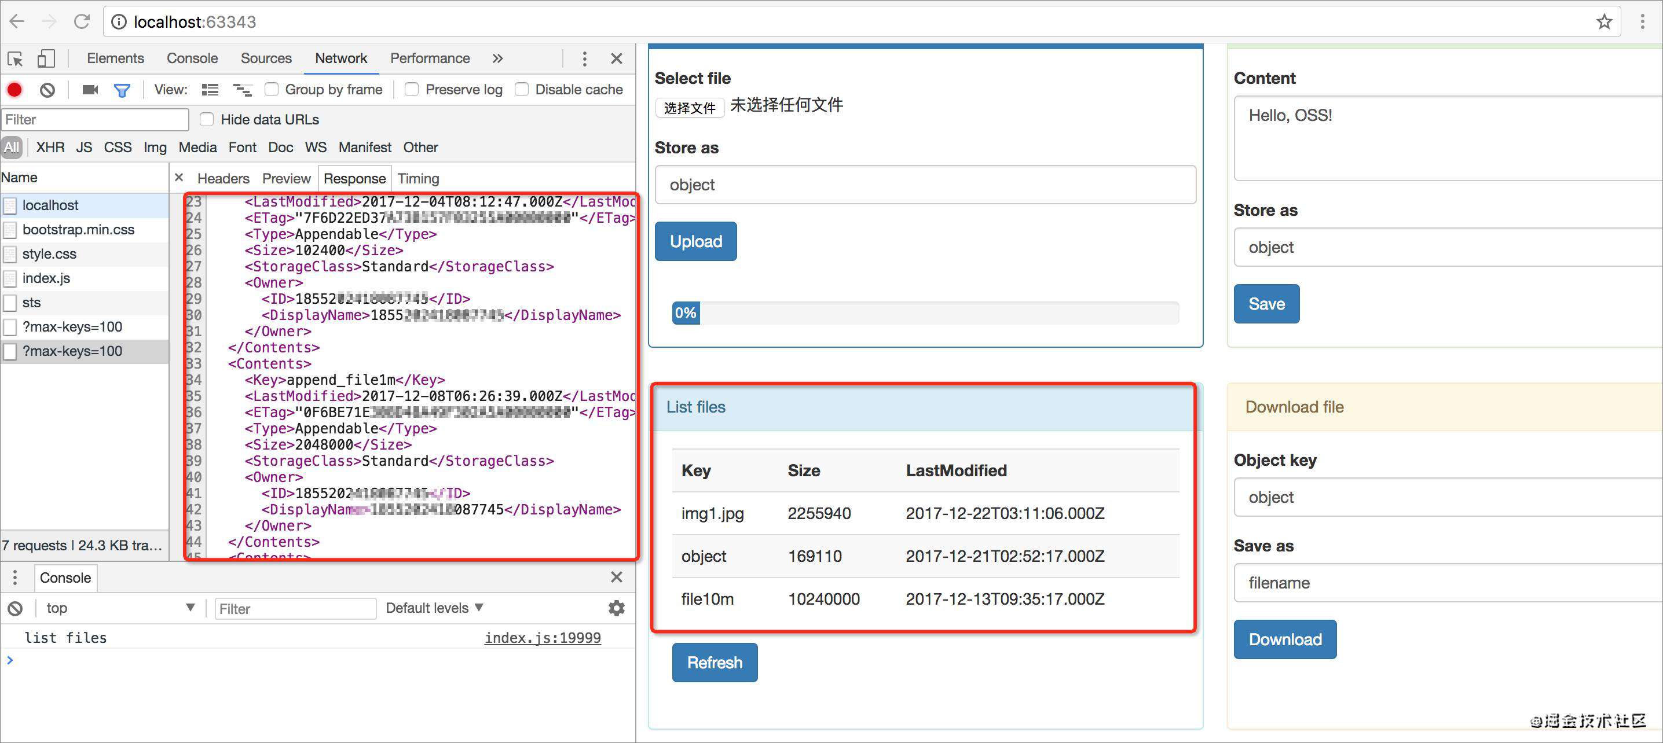
Task: Click the browser forward arrow
Action: 49,21
